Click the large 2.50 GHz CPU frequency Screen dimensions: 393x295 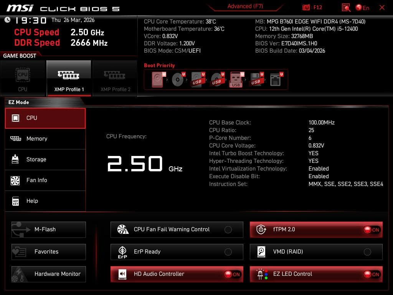tap(145, 164)
